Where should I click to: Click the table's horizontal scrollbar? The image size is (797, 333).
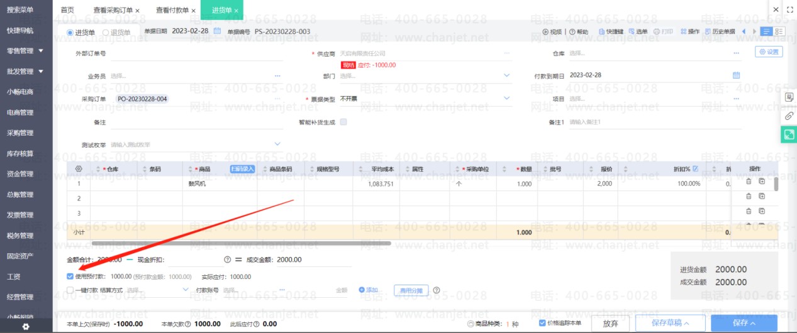pos(242,243)
